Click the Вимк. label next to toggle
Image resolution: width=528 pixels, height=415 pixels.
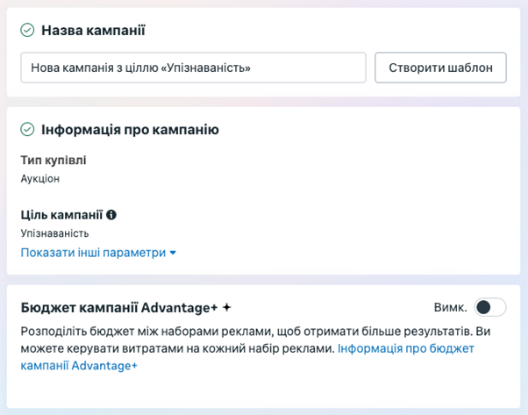[x=449, y=307]
